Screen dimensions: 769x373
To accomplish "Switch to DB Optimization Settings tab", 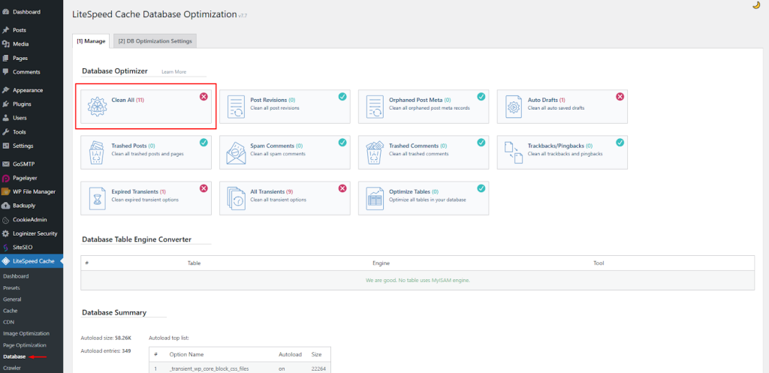I will coord(155,41).
